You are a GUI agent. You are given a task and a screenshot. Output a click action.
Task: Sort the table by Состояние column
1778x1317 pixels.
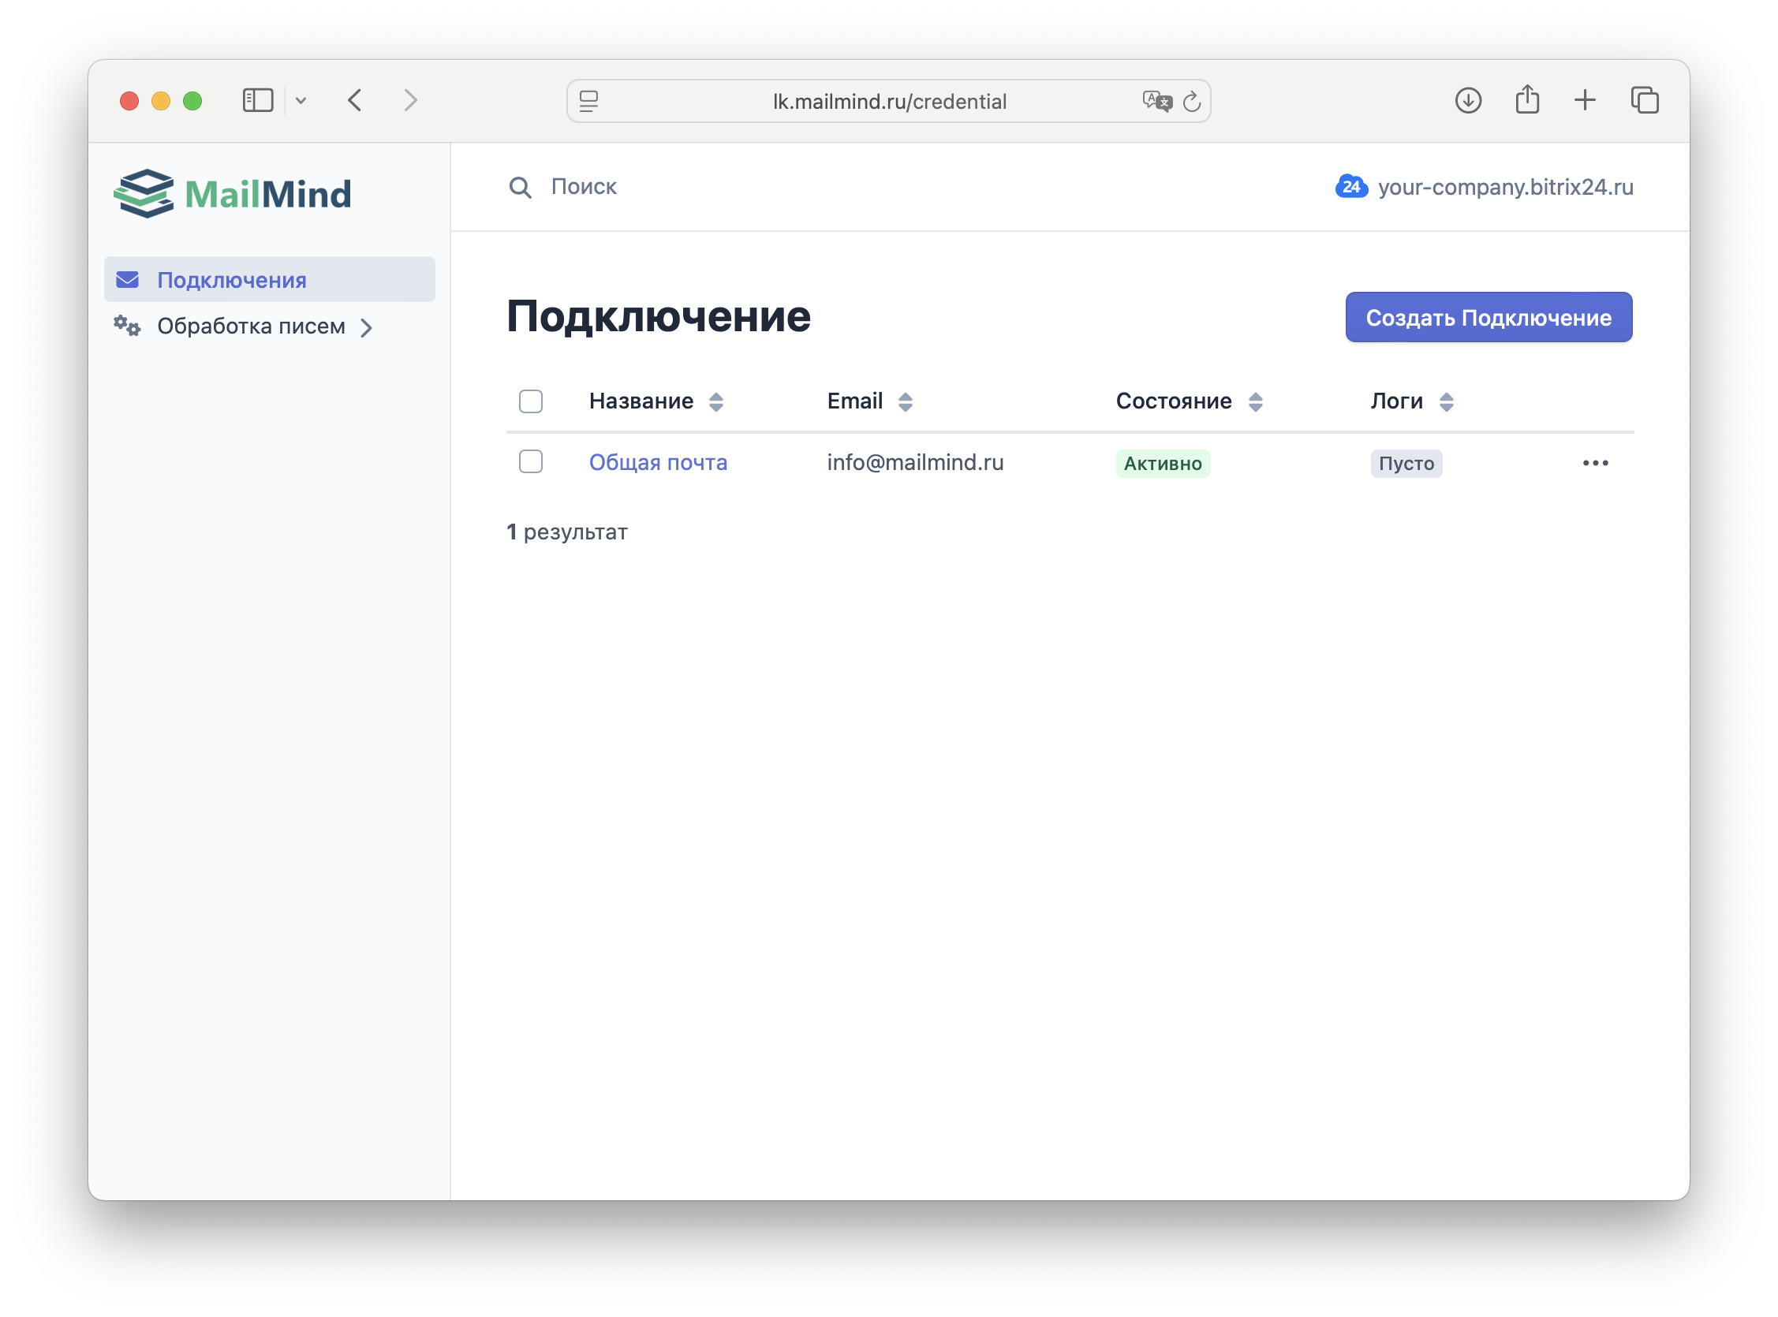(1254, 401)
